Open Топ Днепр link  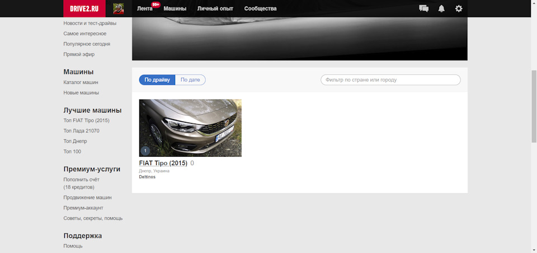76,141
